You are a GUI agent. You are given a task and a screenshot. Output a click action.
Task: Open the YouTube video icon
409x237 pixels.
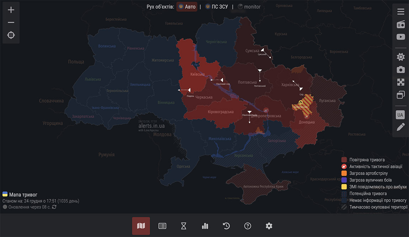[401, 37]
